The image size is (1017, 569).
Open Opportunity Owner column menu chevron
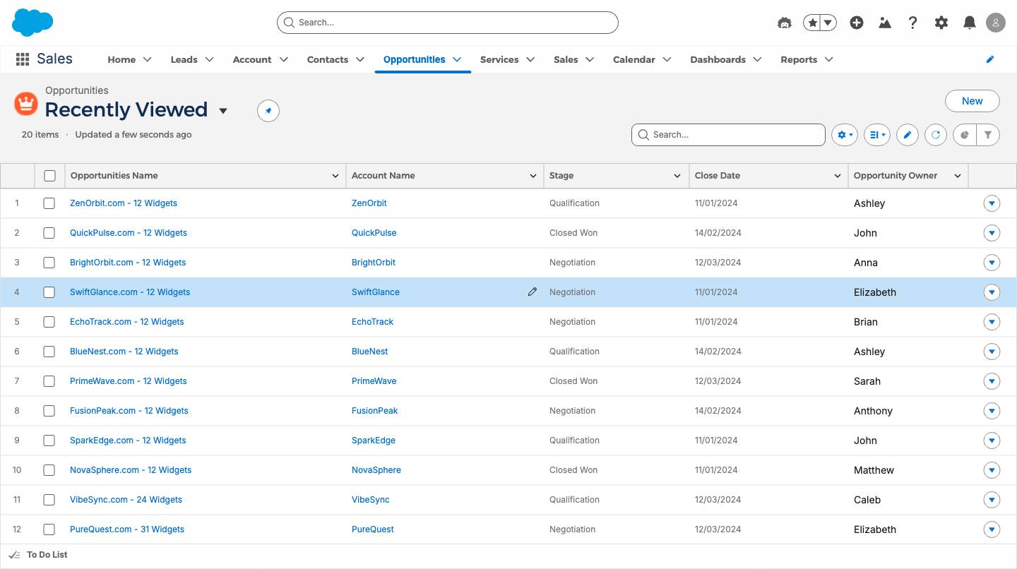[958, 176]
